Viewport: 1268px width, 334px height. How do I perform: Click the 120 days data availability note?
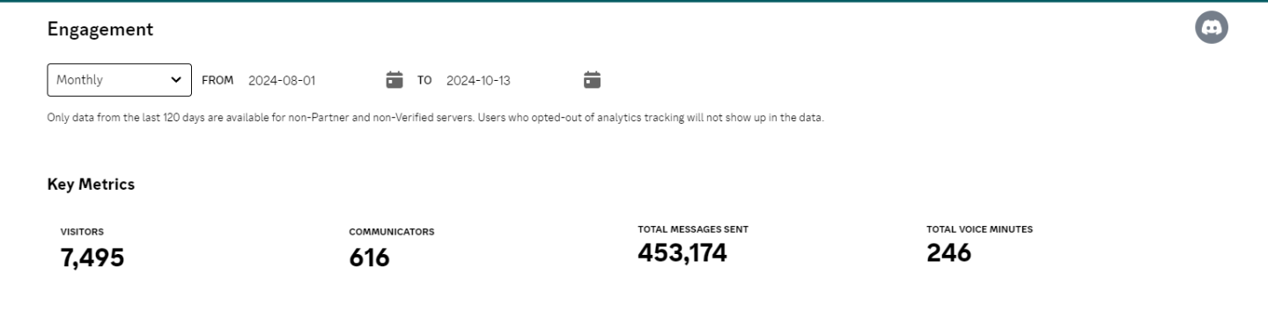[x=435, y=119]
